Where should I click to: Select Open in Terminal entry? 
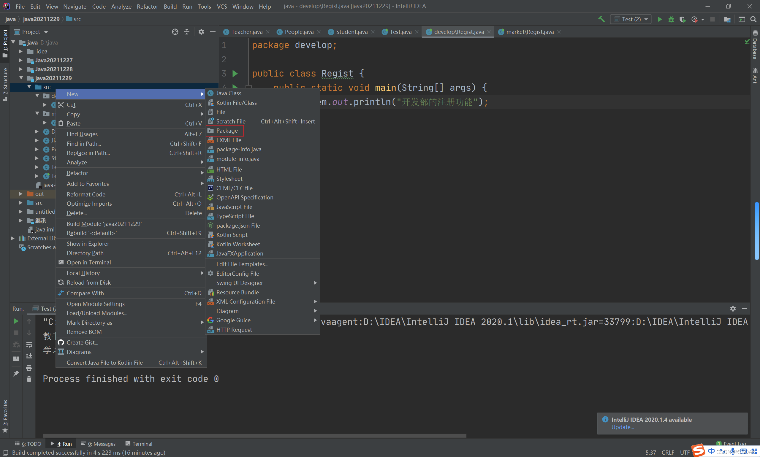coord(131,262)
